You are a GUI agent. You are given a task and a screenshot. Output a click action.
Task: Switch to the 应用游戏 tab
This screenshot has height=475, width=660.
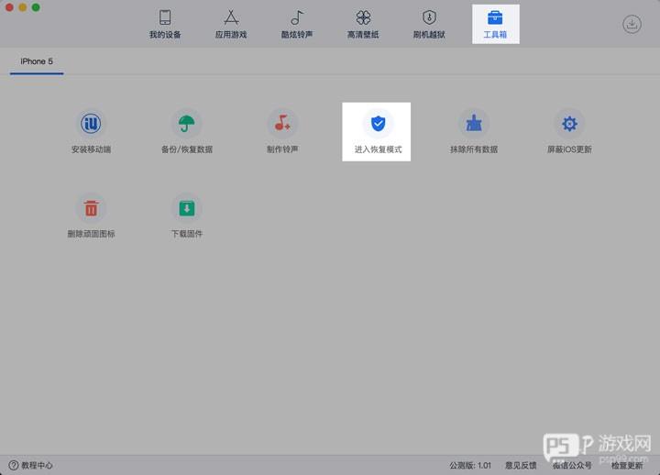click(231, 25)
